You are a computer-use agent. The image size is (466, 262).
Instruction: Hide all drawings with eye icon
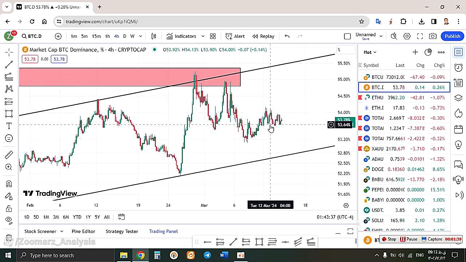click(x=9, y=220)
